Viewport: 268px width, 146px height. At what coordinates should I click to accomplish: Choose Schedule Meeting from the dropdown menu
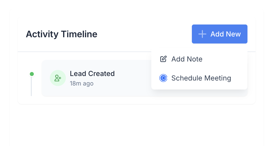[199, 78]
